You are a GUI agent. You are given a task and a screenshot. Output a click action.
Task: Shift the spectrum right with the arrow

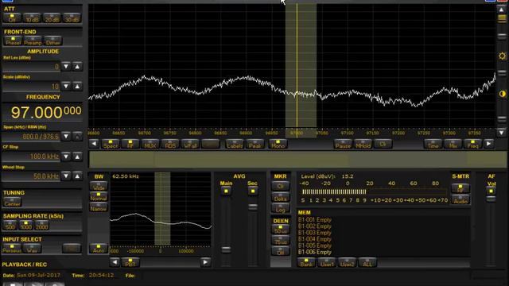click(x=489, y=143)
